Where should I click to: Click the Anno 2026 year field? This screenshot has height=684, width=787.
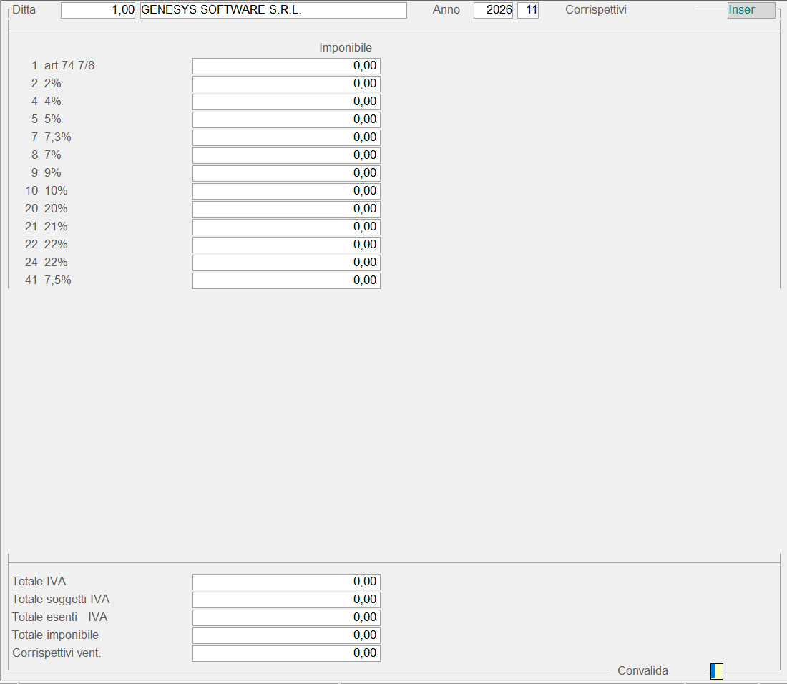click(x=493, y=10)
